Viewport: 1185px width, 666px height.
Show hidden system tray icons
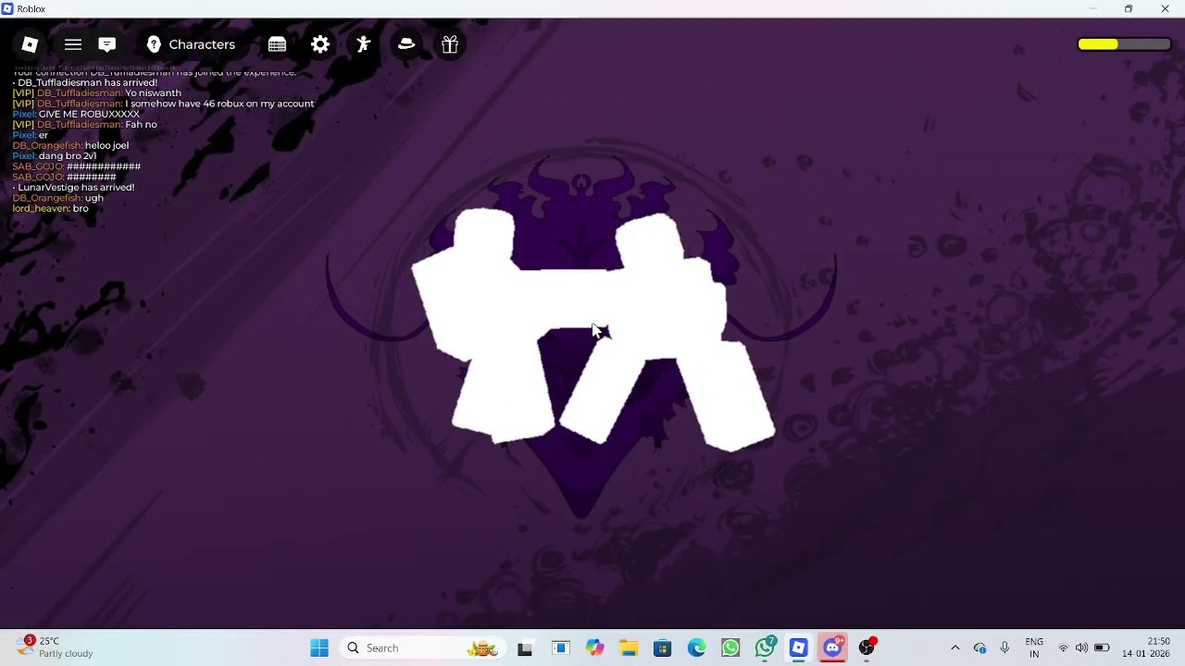955,647
